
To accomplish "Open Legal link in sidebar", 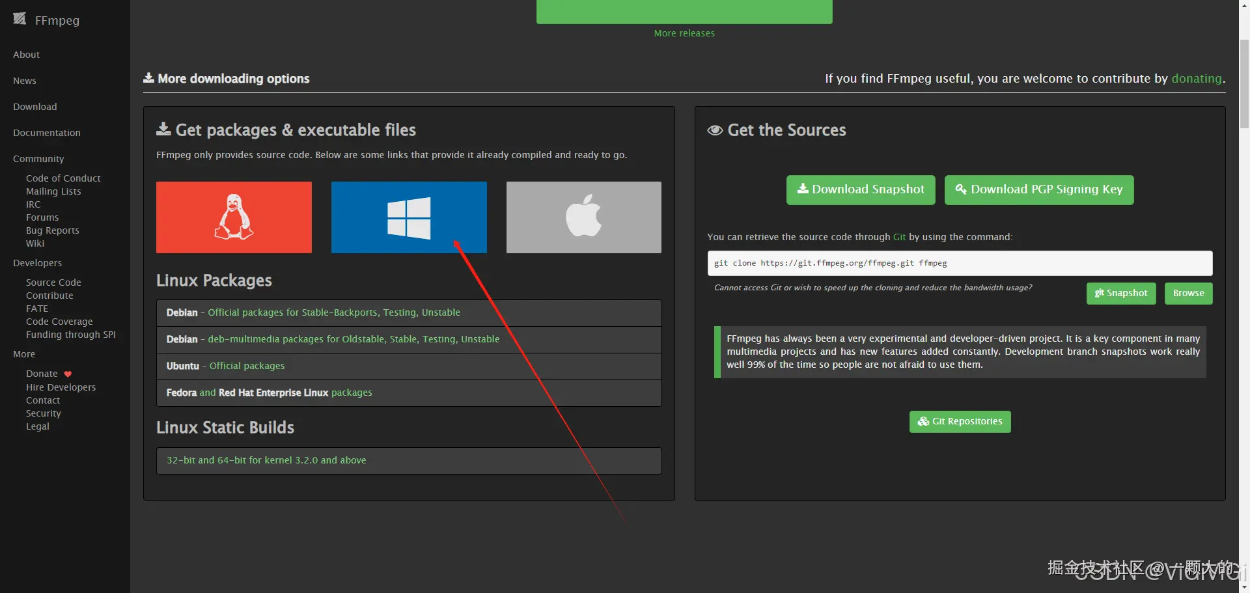I will pos(38,426).
